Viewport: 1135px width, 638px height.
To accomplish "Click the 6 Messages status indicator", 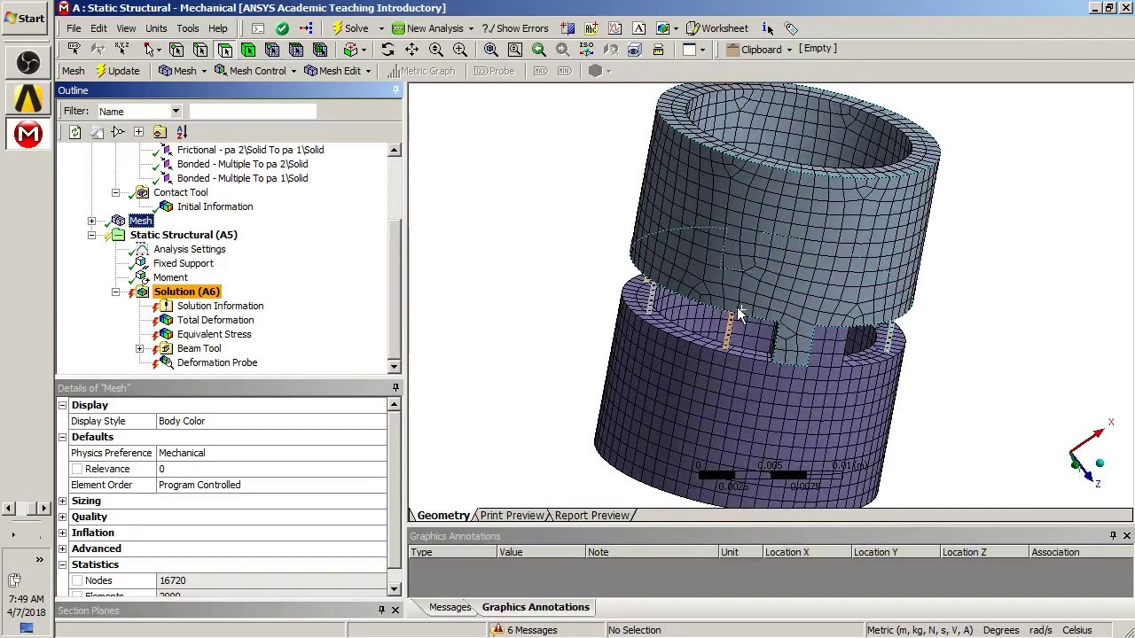I will 525,630.
